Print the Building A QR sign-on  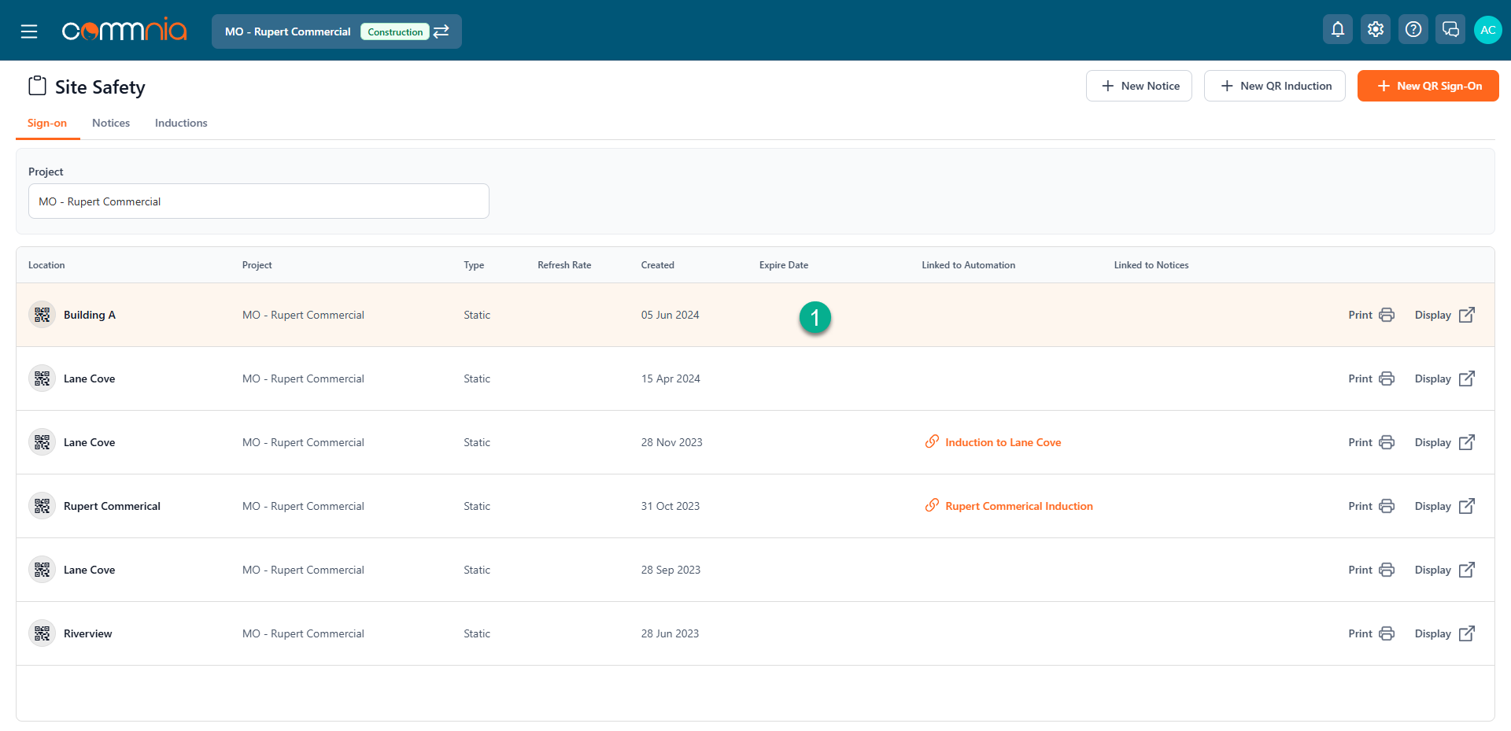1371,315
